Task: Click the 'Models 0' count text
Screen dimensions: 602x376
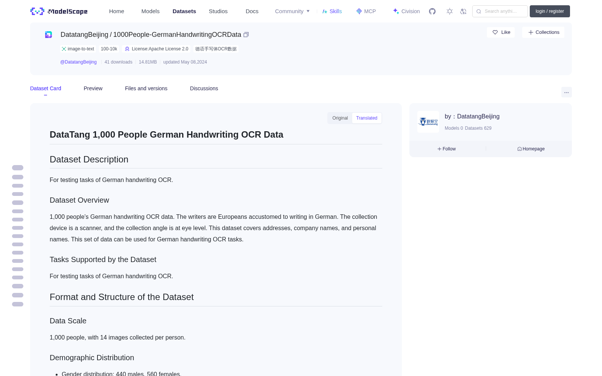Action: click(x=454, y=128)
